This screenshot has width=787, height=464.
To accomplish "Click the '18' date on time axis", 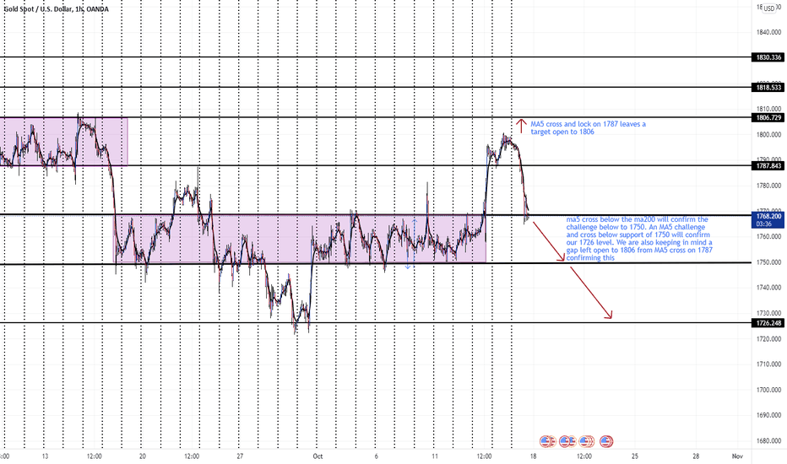I will [533, 456].
